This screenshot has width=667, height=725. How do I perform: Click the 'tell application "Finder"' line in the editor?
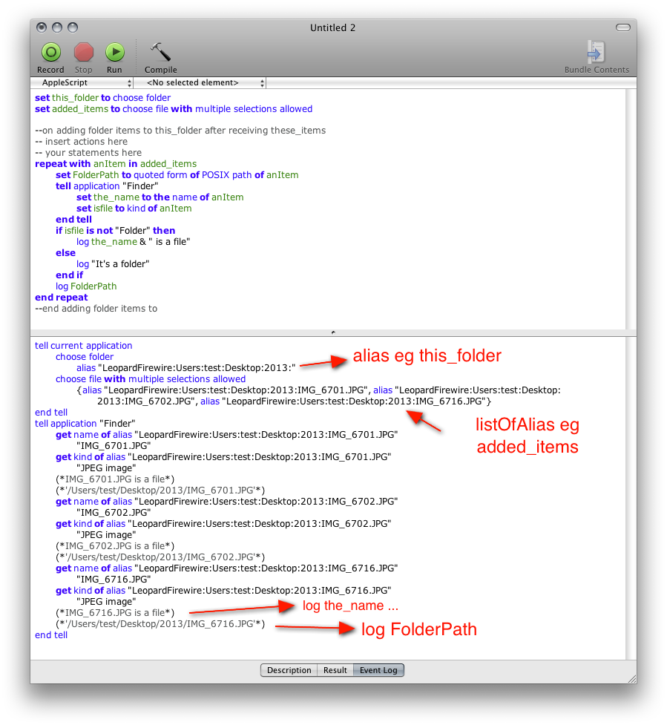click(107, 186)
